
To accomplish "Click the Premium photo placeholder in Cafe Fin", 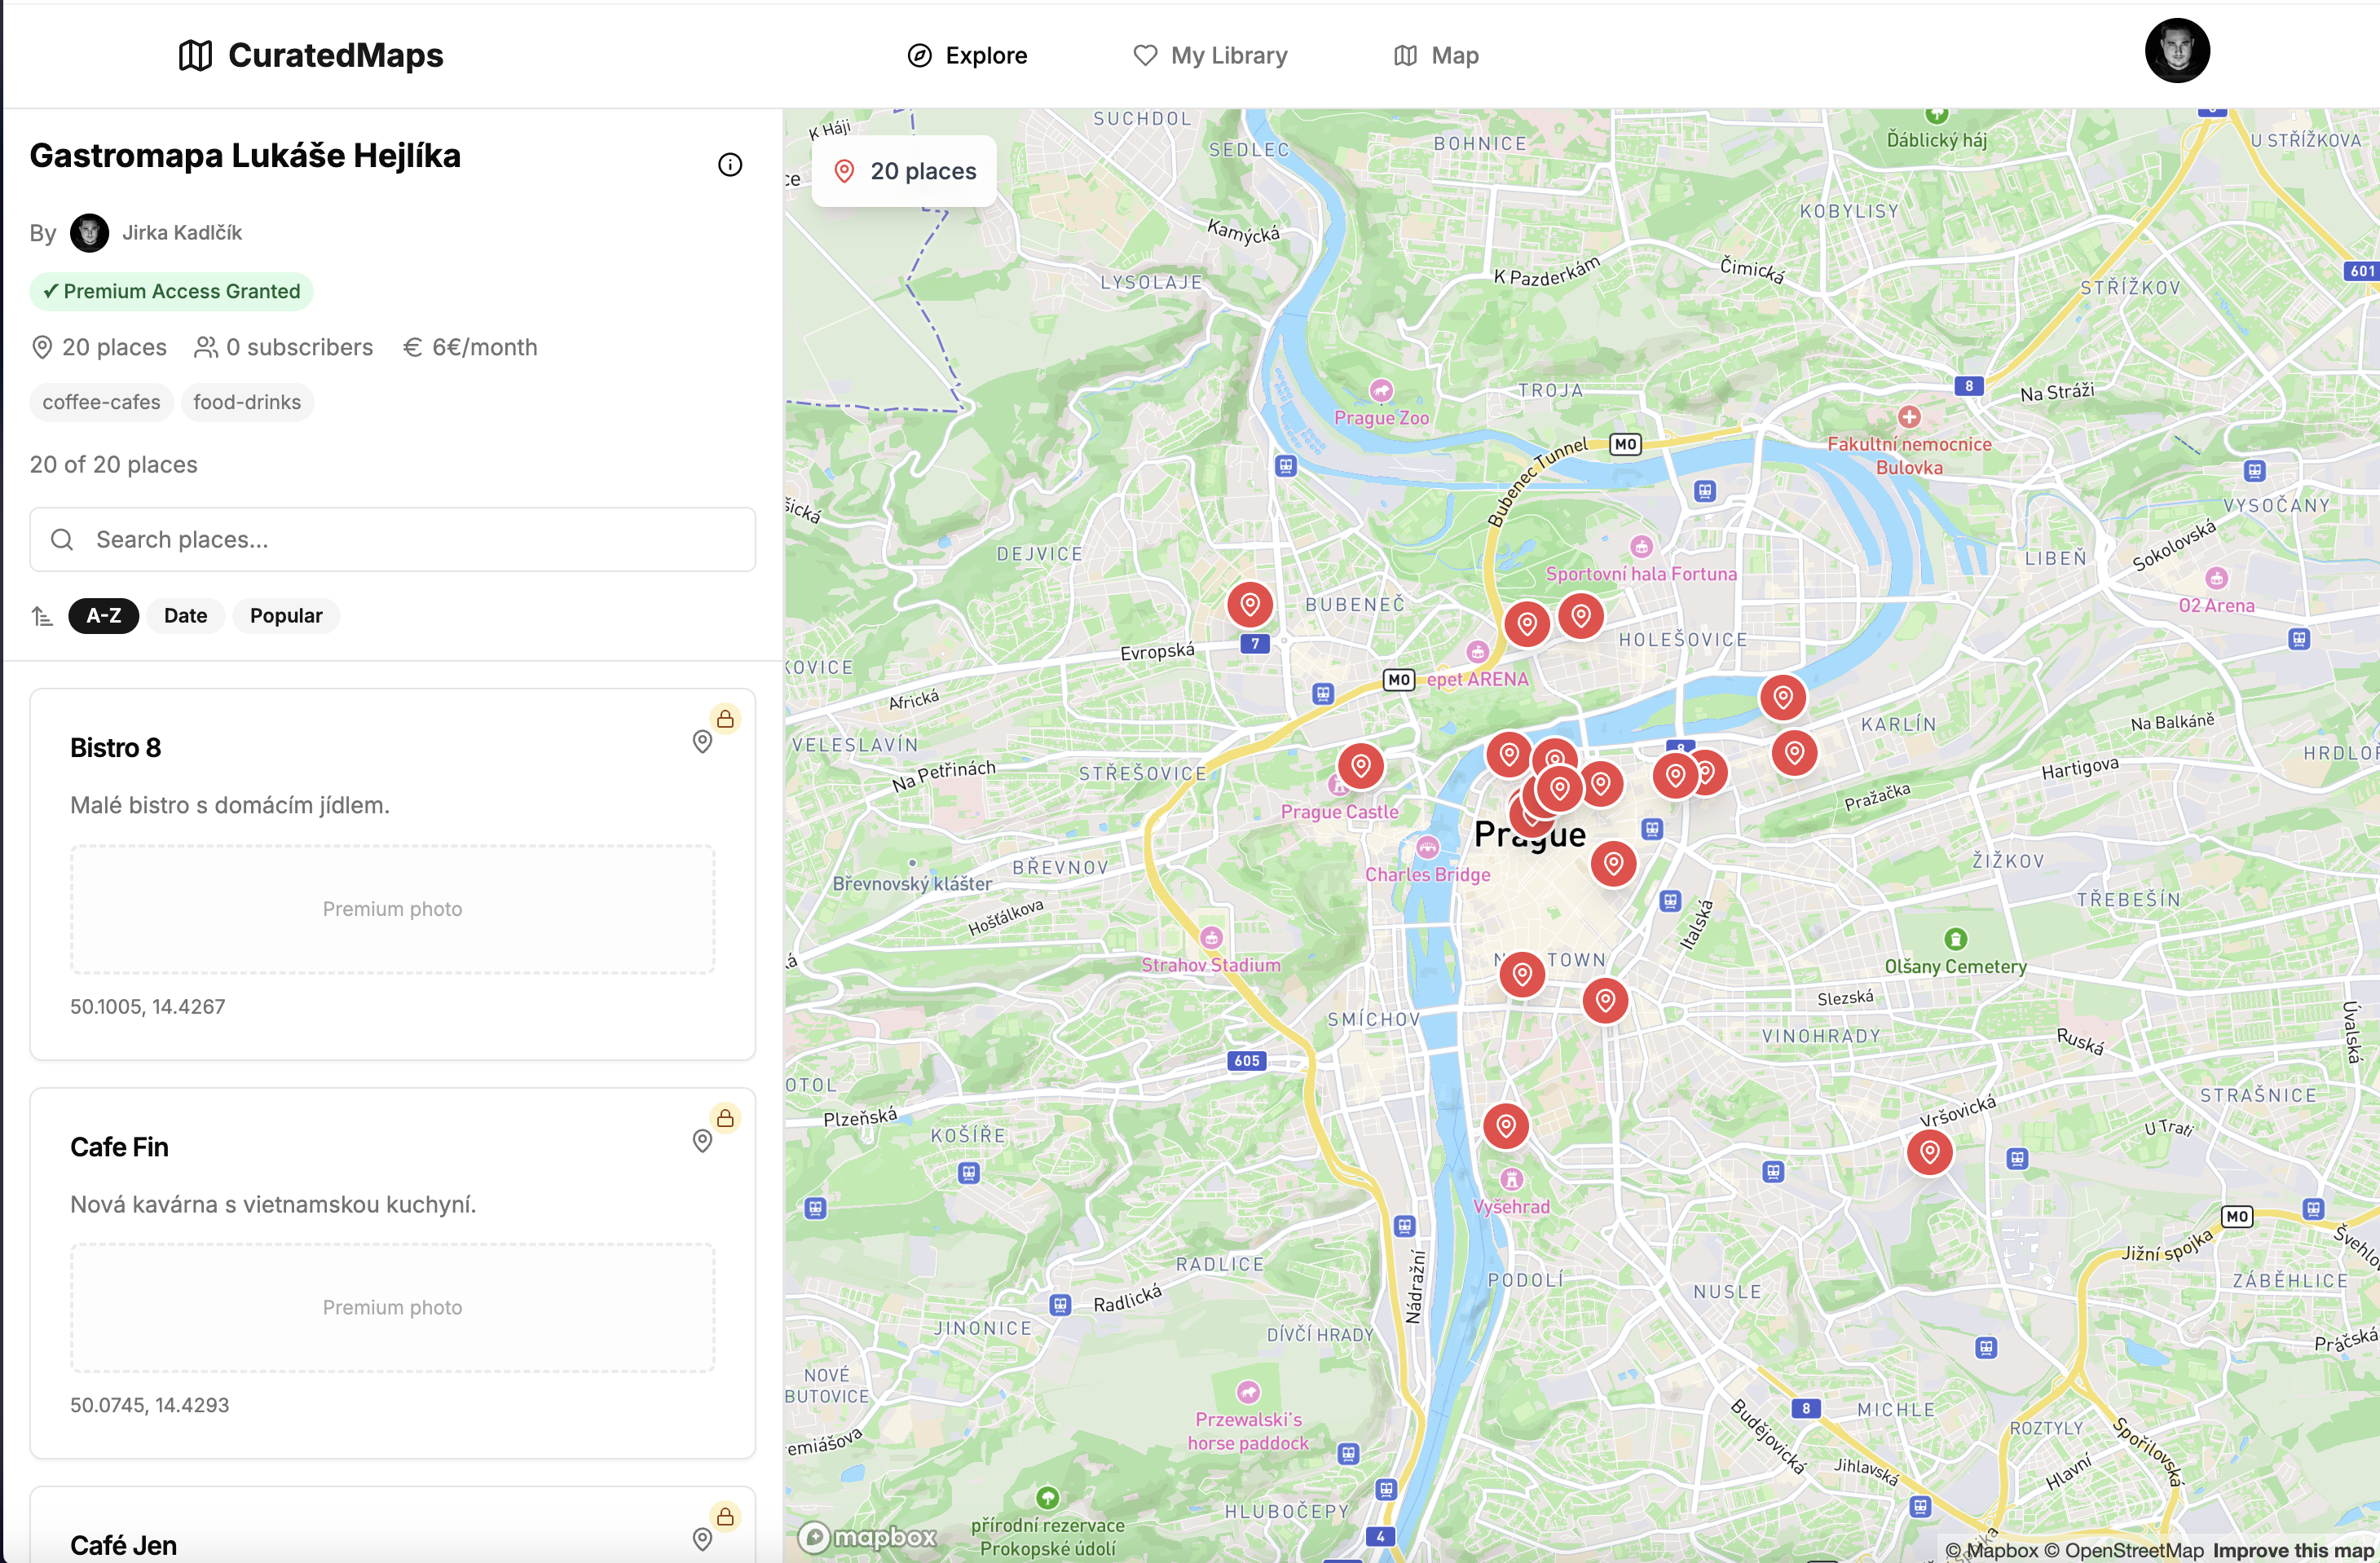I will click(393, 1308).
